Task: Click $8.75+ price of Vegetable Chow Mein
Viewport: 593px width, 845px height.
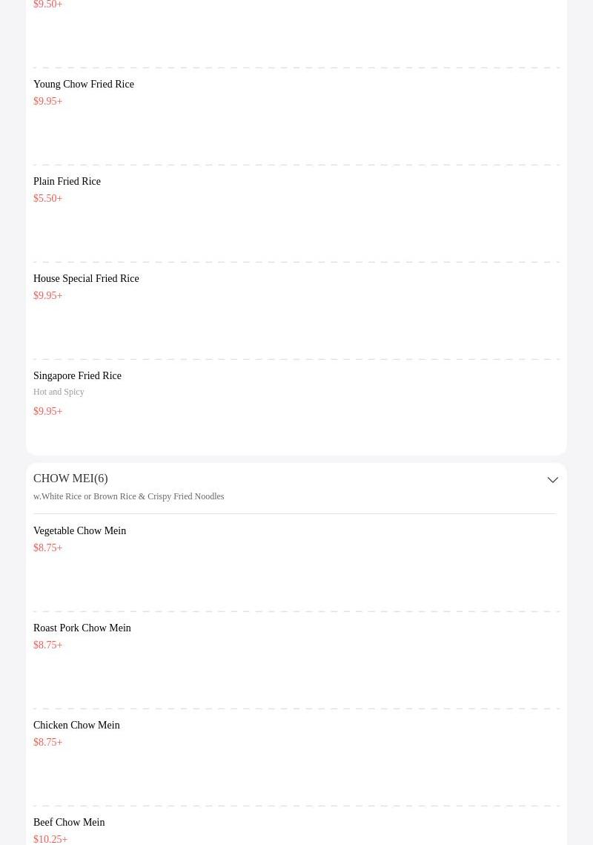Action: pyautogui.click(x=48, y=548)
